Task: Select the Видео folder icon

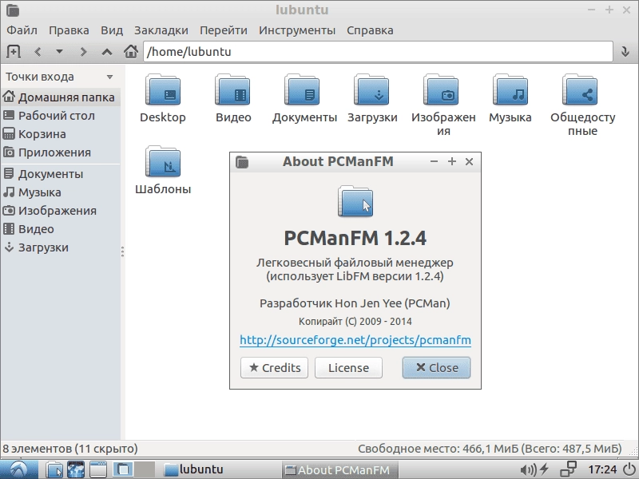Action: click(232, 90)
